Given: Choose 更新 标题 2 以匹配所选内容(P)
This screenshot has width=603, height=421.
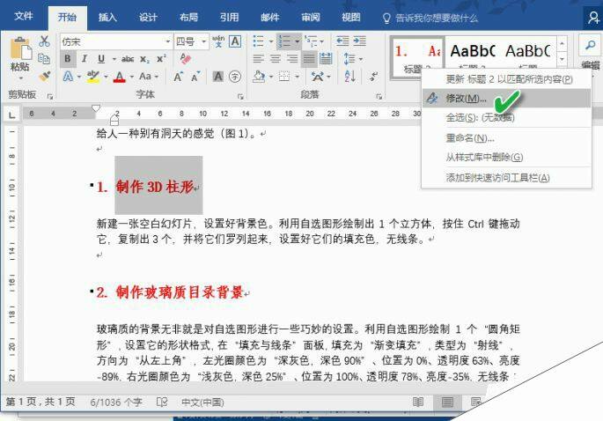Looking at the screenshot, I should pos(506,79).
